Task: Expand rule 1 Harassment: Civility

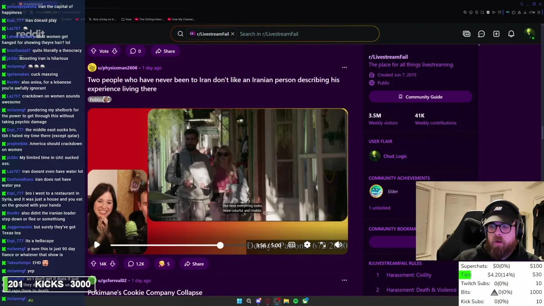Action: pyautogui.click(x=409, y=275)
